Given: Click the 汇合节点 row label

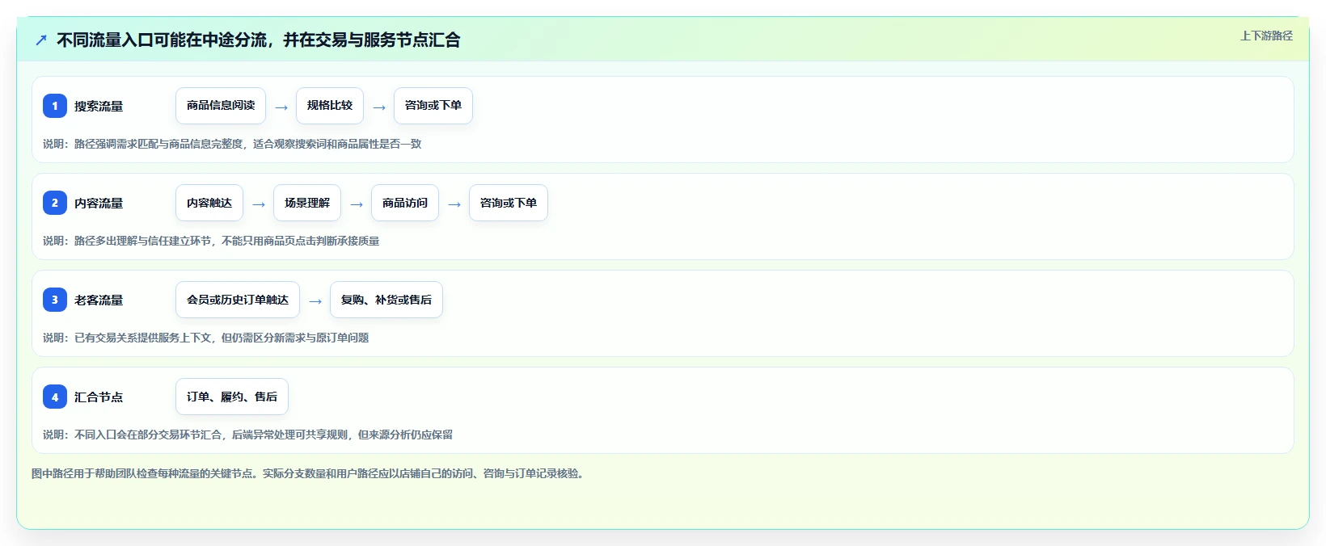Looking at the screenshot, I should pyautogui.click(x=99, y=397).
